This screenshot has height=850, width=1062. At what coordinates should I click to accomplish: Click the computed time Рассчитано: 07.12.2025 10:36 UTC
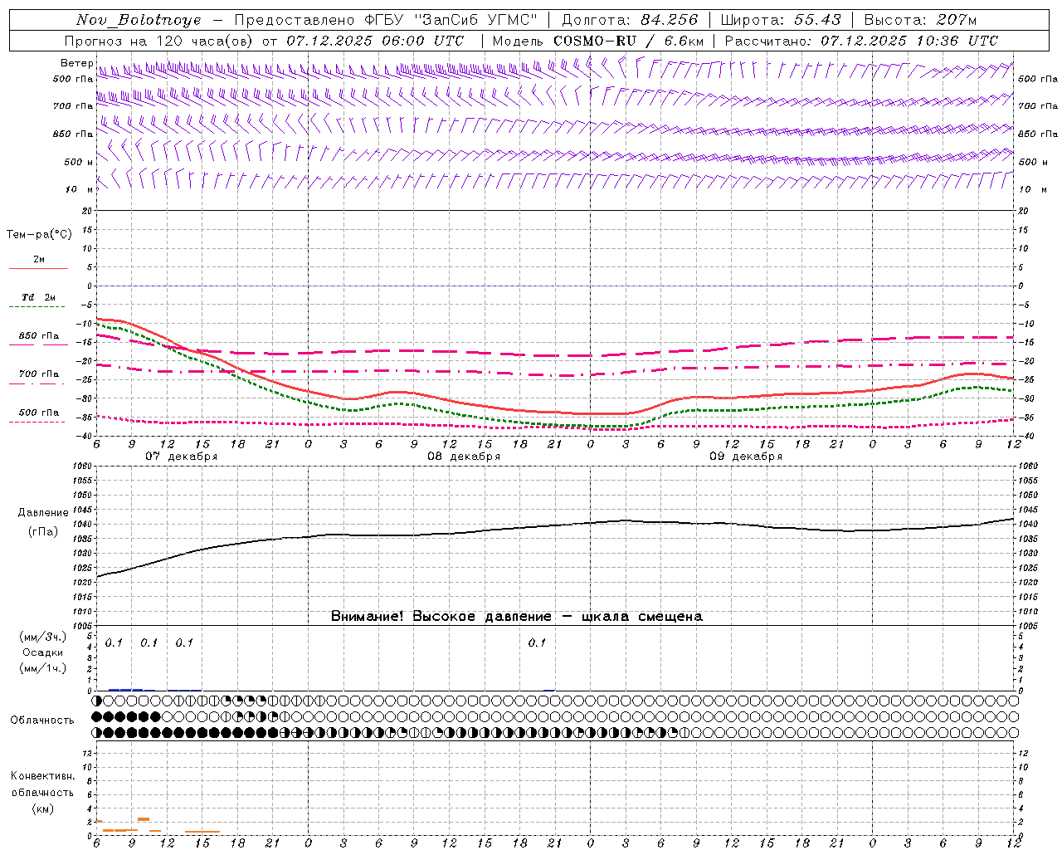(861, 41)
